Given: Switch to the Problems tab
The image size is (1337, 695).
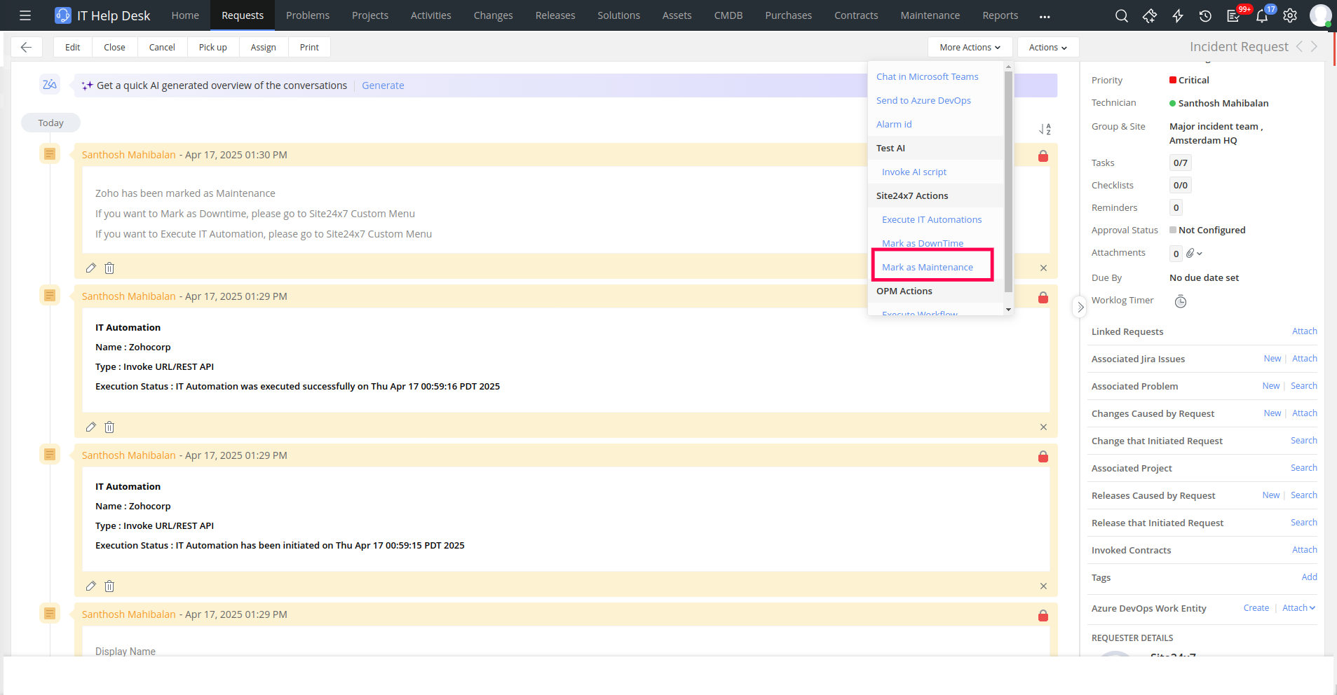Looking at the screenshot, I should click(x=308, y=15).
